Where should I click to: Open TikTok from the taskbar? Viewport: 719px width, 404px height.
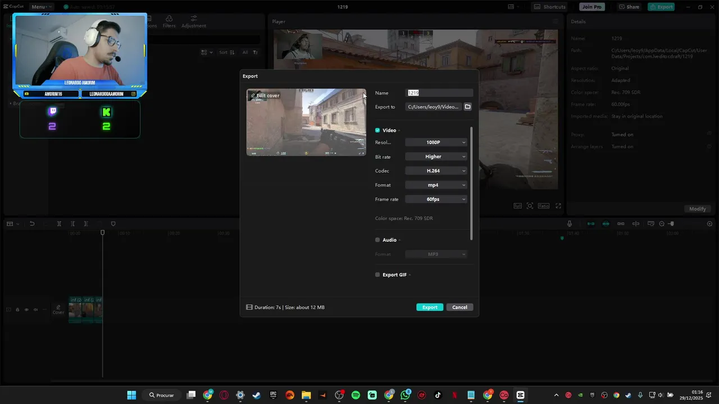click(438, 395)
